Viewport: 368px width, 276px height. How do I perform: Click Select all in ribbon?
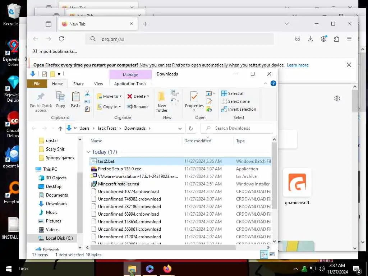(233, 93)
